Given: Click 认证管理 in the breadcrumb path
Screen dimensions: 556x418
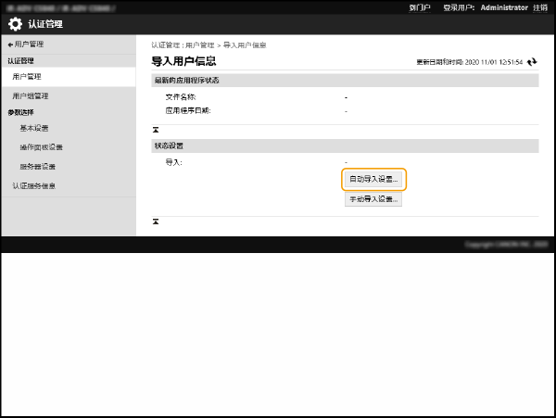Looking at the screenshot, I should tap(165, 44).
